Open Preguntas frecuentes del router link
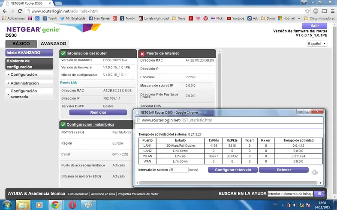This screenshot has width=337, height=210. (x=138, y=194)
